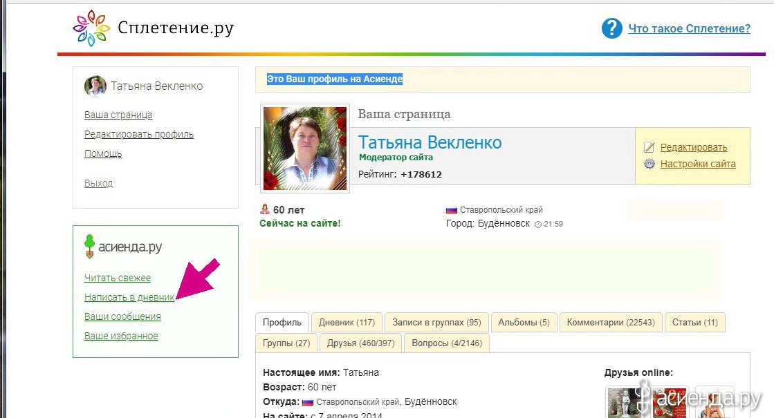The image size is (774, 418).
Task: Click the Ваша страница heading above profile name
Action: pos(404,115)
